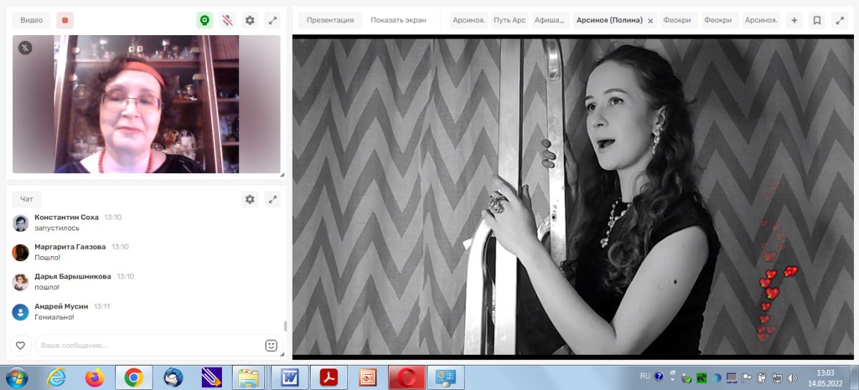Select the Чат panel label
Image resolution: width=859 pixels, height=390 pixels.
[26, 200]
